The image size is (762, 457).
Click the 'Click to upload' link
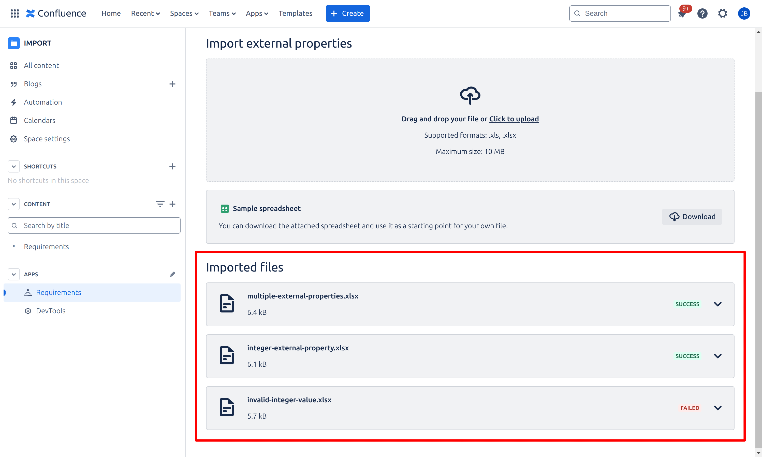(514, 119)
